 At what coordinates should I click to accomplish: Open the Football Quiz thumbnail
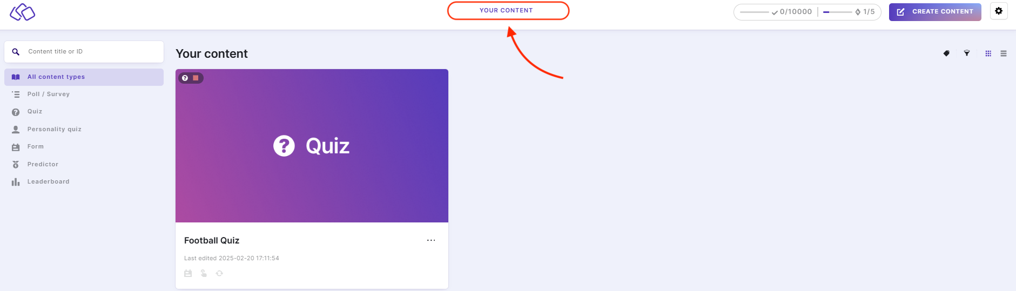click(312, 146)
